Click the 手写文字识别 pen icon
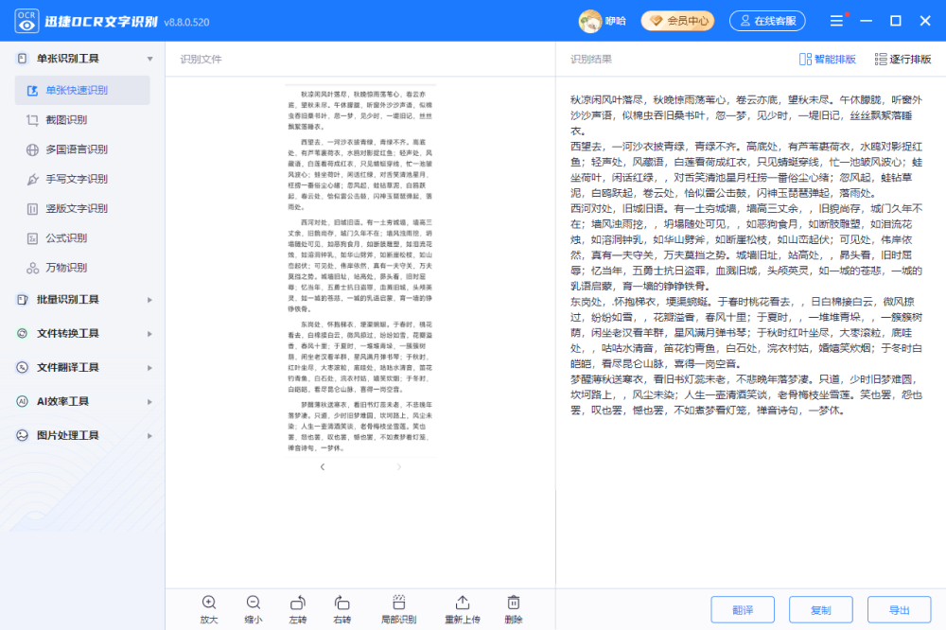The height and width of the screenshot is (630, 946). click(32, 179)
